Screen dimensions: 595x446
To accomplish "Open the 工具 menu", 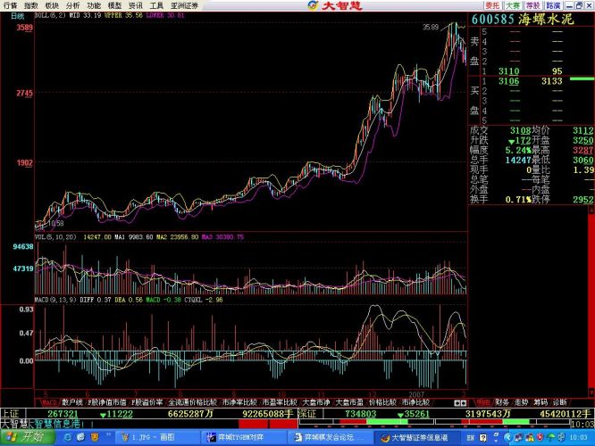I will pyautogui.click(x=156, y=5).
